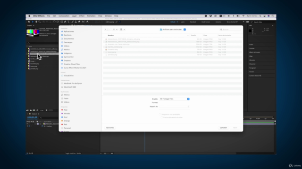This screenshot has width=302, height=169.
Task: Pick the Hand tool
Action: tap(36, 22)
